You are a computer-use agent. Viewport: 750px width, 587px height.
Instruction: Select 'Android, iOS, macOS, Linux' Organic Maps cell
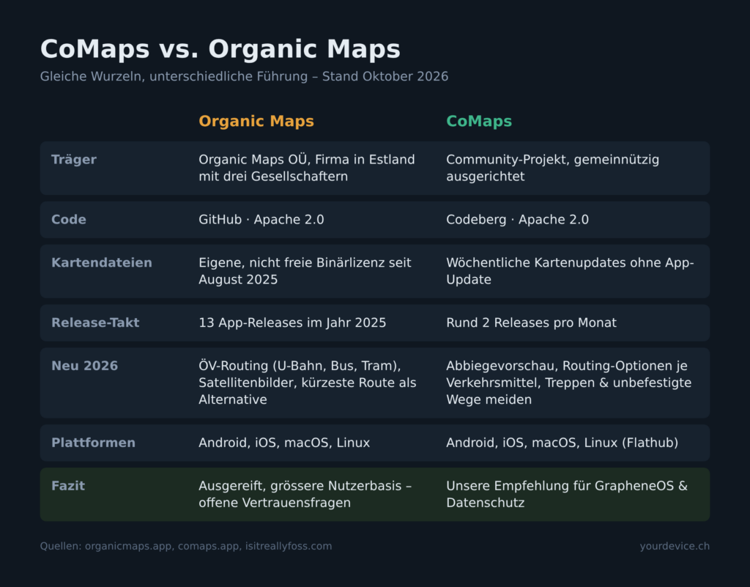[284, 443]
